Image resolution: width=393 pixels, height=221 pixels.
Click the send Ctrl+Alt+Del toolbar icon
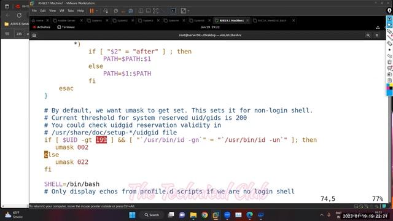click(106, 11)
